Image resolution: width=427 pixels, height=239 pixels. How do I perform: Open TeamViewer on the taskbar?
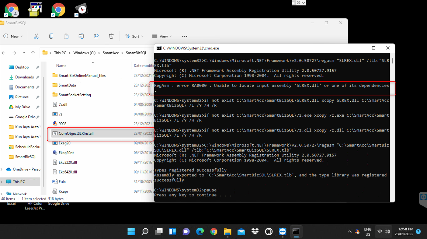tap(282, 231)
